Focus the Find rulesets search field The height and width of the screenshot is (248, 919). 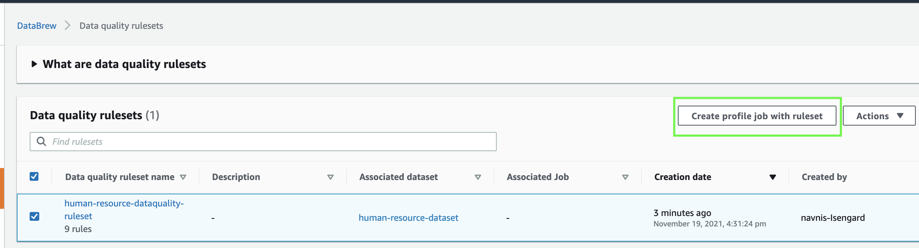tap(272, 142)
